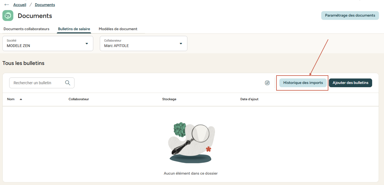This screenshot has height=185, width=384.
Task: Click Historique des imports button
Action: (x=303, y=83)
